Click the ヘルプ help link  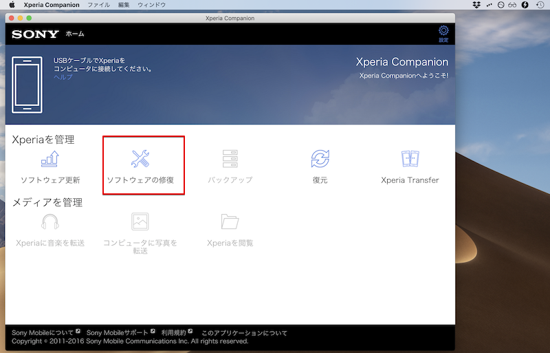(63, 77)
